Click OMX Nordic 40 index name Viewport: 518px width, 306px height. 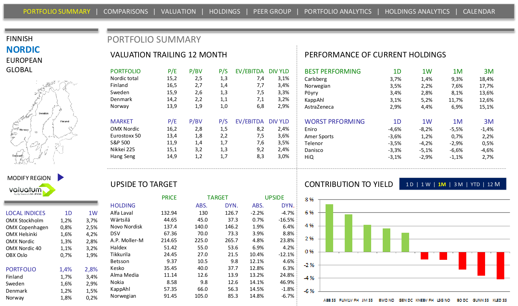tap(24, 248)
